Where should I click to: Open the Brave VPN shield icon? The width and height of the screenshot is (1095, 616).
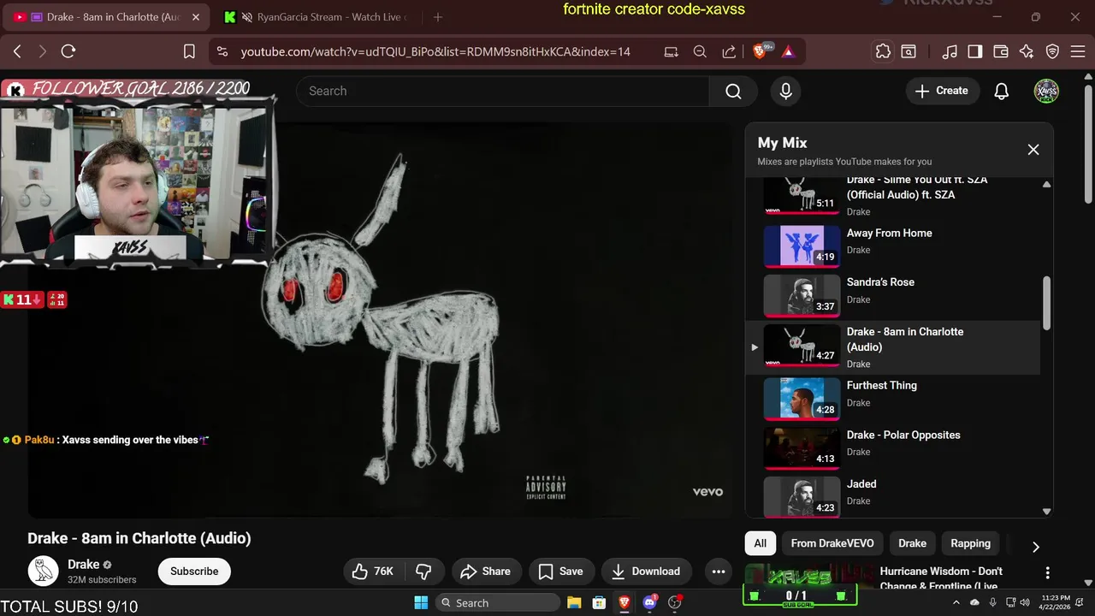coord(1053,51)
